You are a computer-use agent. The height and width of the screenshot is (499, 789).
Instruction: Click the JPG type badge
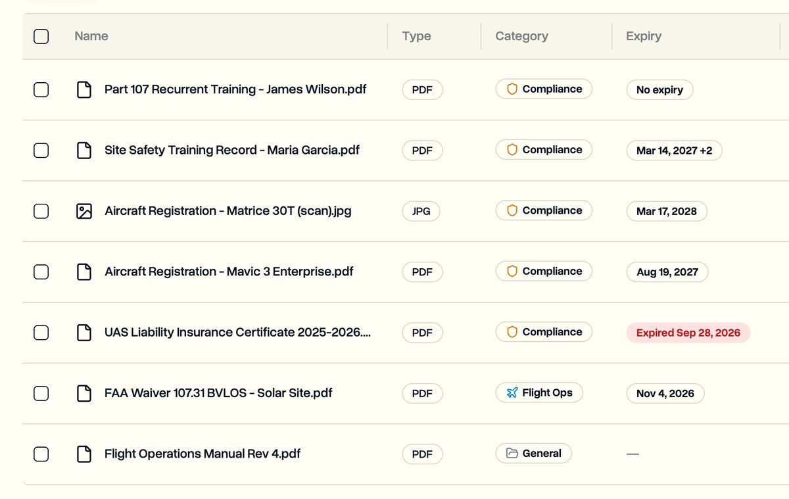(x=421, y=211)
